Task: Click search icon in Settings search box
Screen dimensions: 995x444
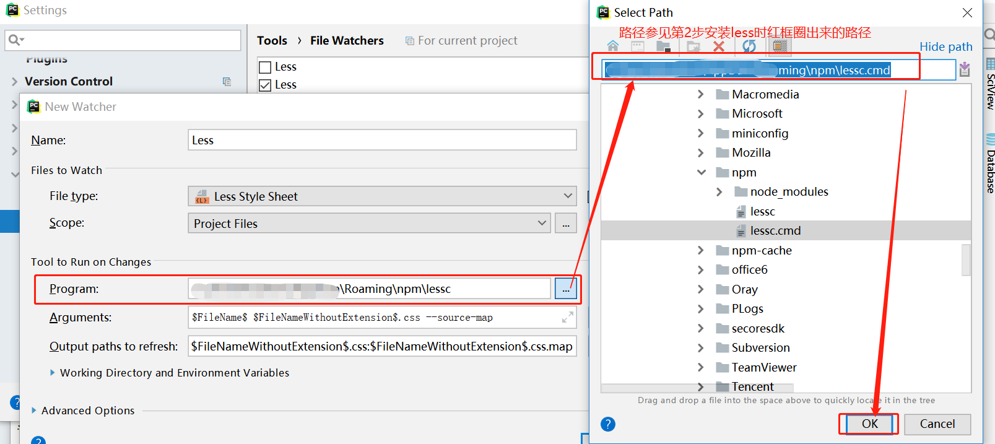Action: point(16,40)
